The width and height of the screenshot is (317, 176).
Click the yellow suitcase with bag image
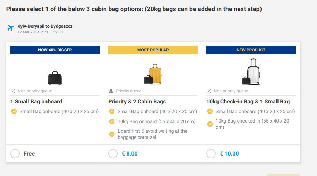[x=153, y=74]
